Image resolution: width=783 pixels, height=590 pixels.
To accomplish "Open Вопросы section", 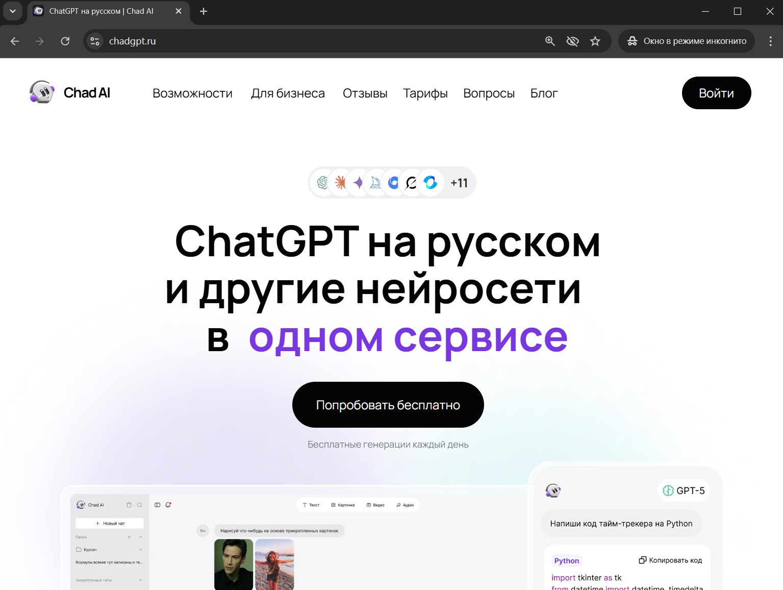I will coord(489,93).
